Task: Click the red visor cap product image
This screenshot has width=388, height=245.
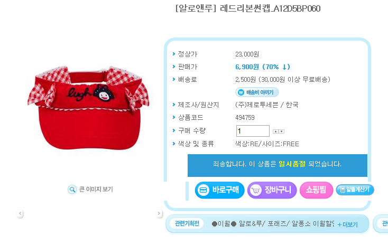Action: (x=88, y=108)
